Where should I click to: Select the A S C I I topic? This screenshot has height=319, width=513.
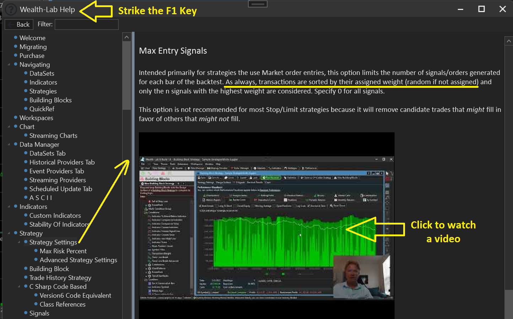40,198
